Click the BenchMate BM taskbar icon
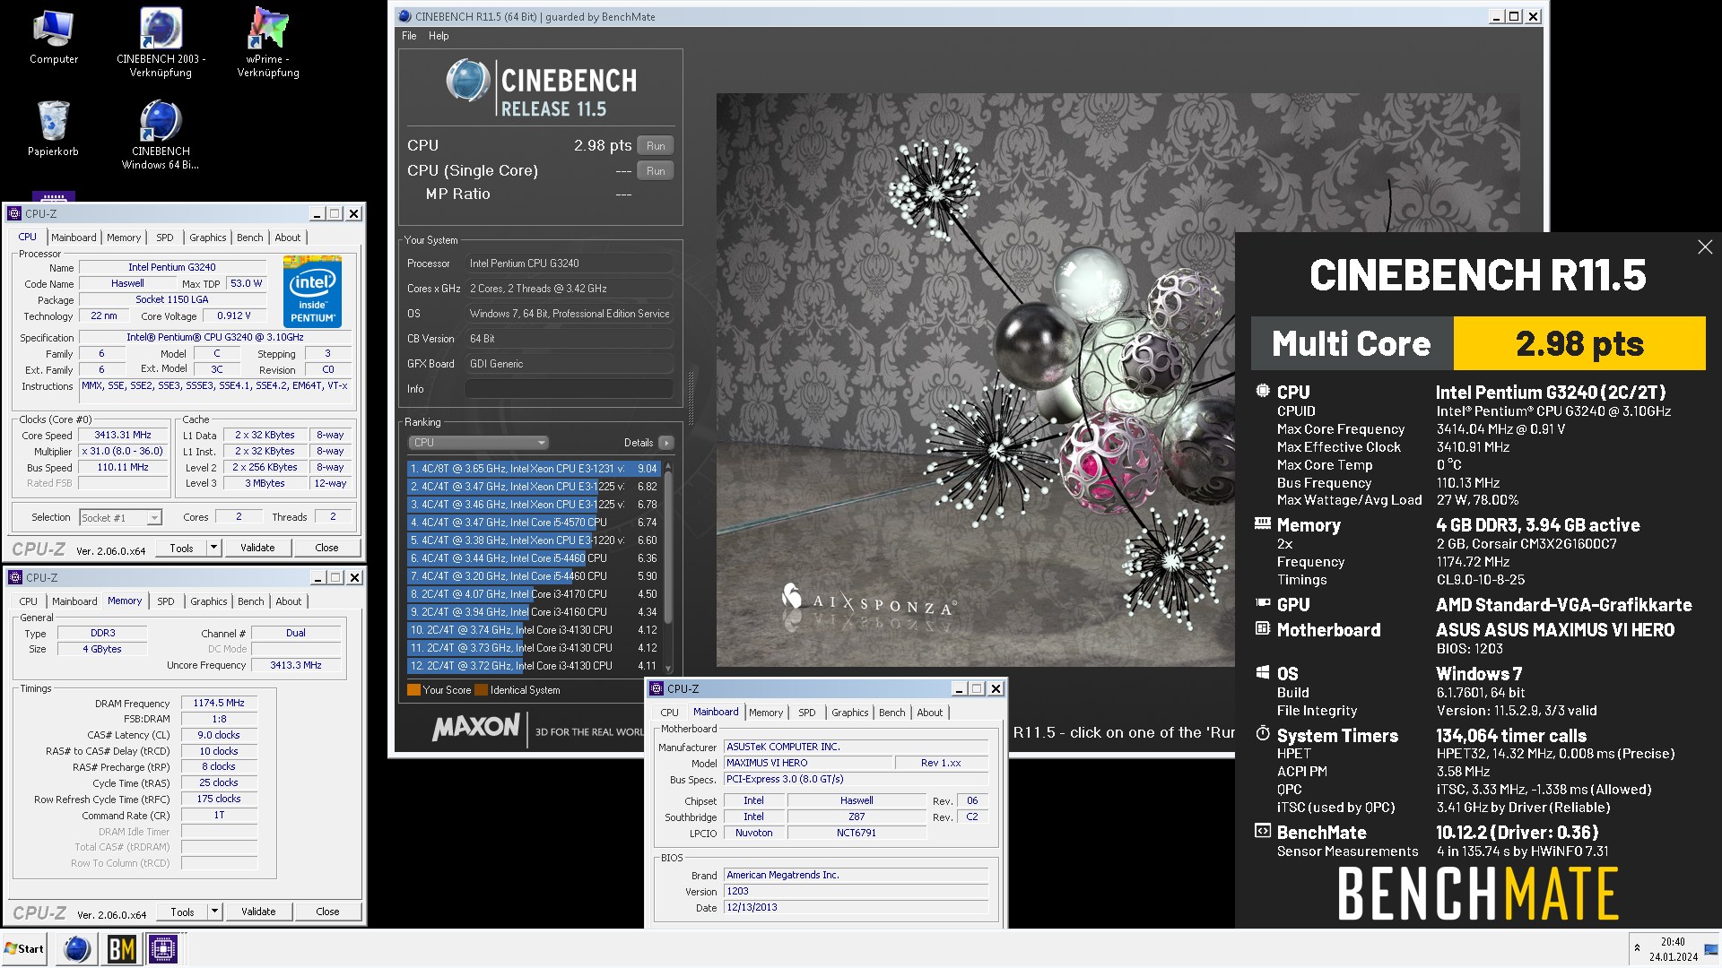 point(121,949)
